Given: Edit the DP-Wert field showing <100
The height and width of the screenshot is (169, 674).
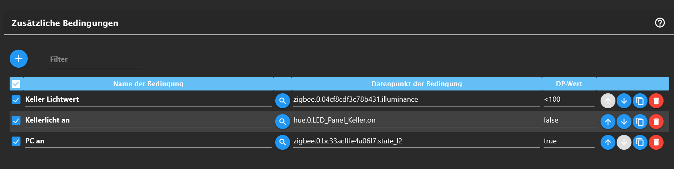Looking at the screenshot, I should pos(568,100).
